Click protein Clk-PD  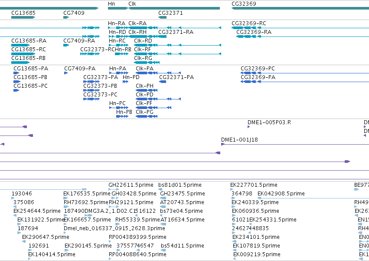pyautogui.click(x=144, y=95)
